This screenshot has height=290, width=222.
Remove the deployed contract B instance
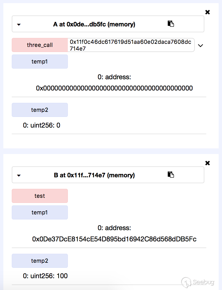(207, 163)
